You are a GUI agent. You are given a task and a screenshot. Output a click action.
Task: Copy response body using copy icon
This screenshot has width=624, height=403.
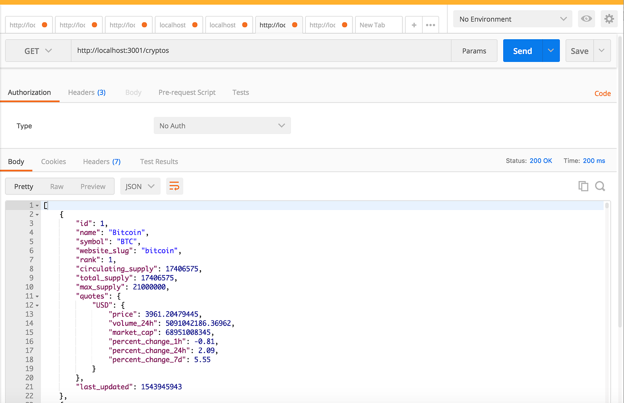click(x=583, y=186)
